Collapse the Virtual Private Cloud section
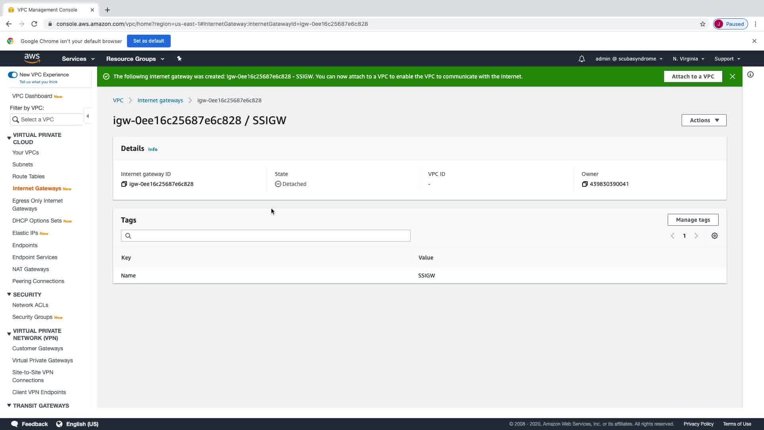 click(x=9, y=138)
